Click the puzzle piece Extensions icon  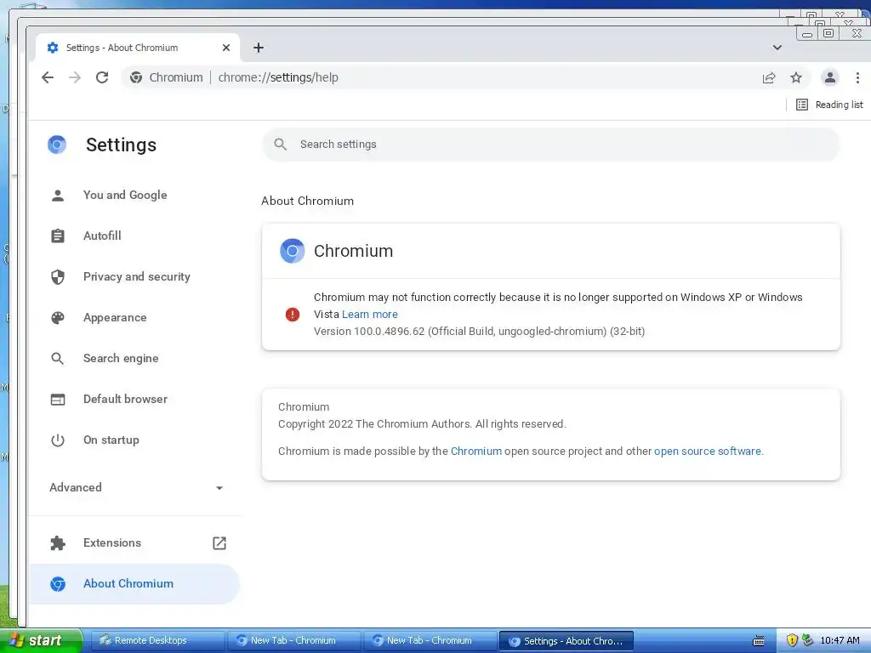point(58,543)
